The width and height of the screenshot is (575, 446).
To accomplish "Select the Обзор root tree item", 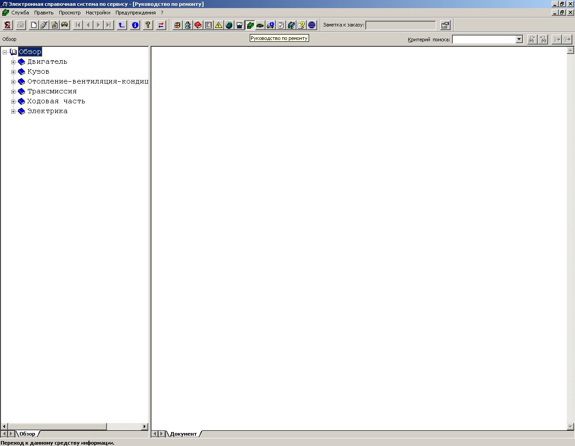I will click(30, 52).
